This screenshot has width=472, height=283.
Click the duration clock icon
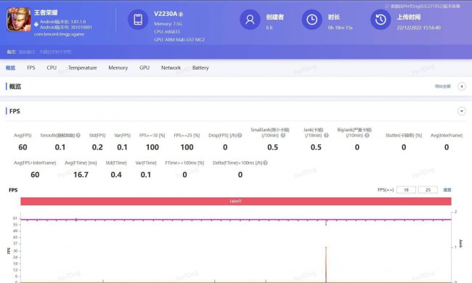tap(312, 20)
